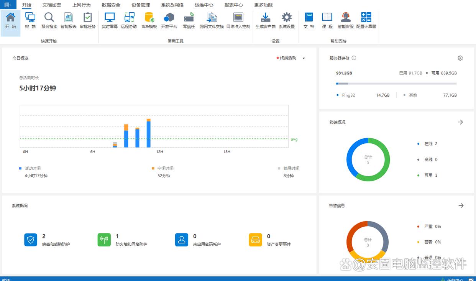Open 智能客服 support agent
The height and width of the screenshot is (281, 476).
[x=346, y=20]
